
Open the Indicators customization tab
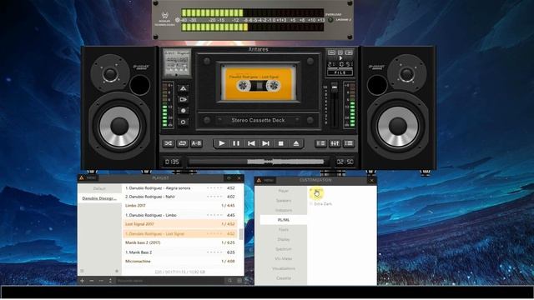point(284,210)
